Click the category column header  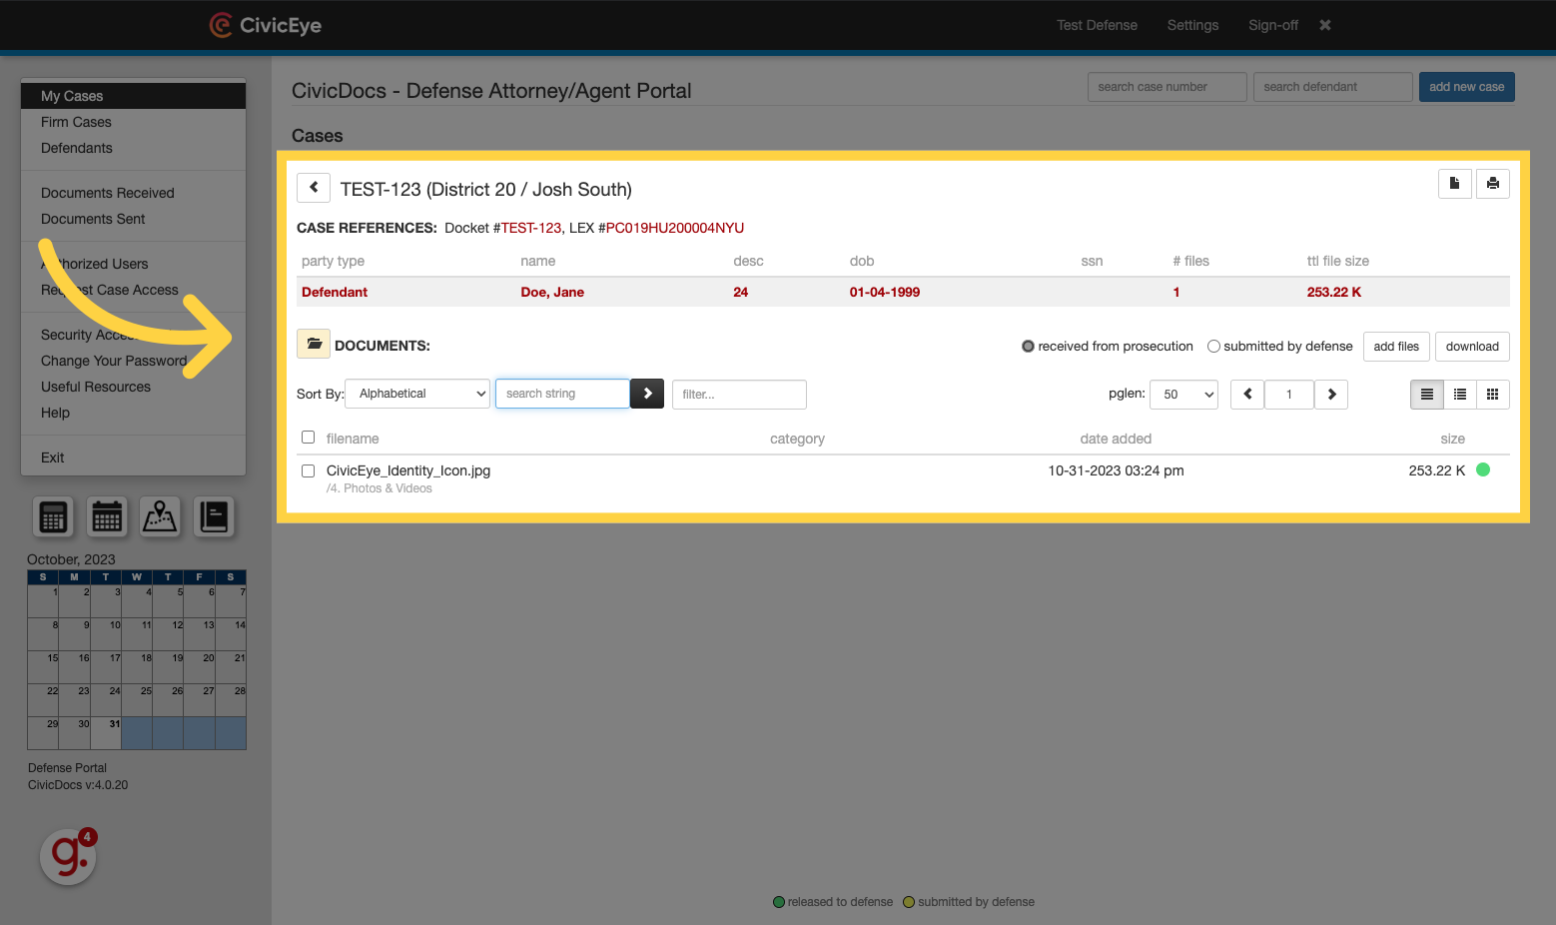coord(797,439)
